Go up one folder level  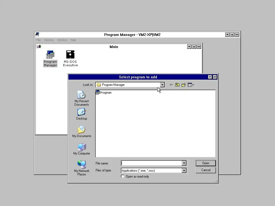coord(177,85)
